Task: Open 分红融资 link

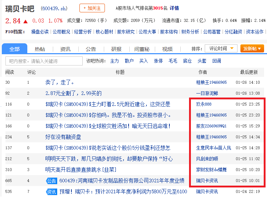Action: tap(233, 32)
